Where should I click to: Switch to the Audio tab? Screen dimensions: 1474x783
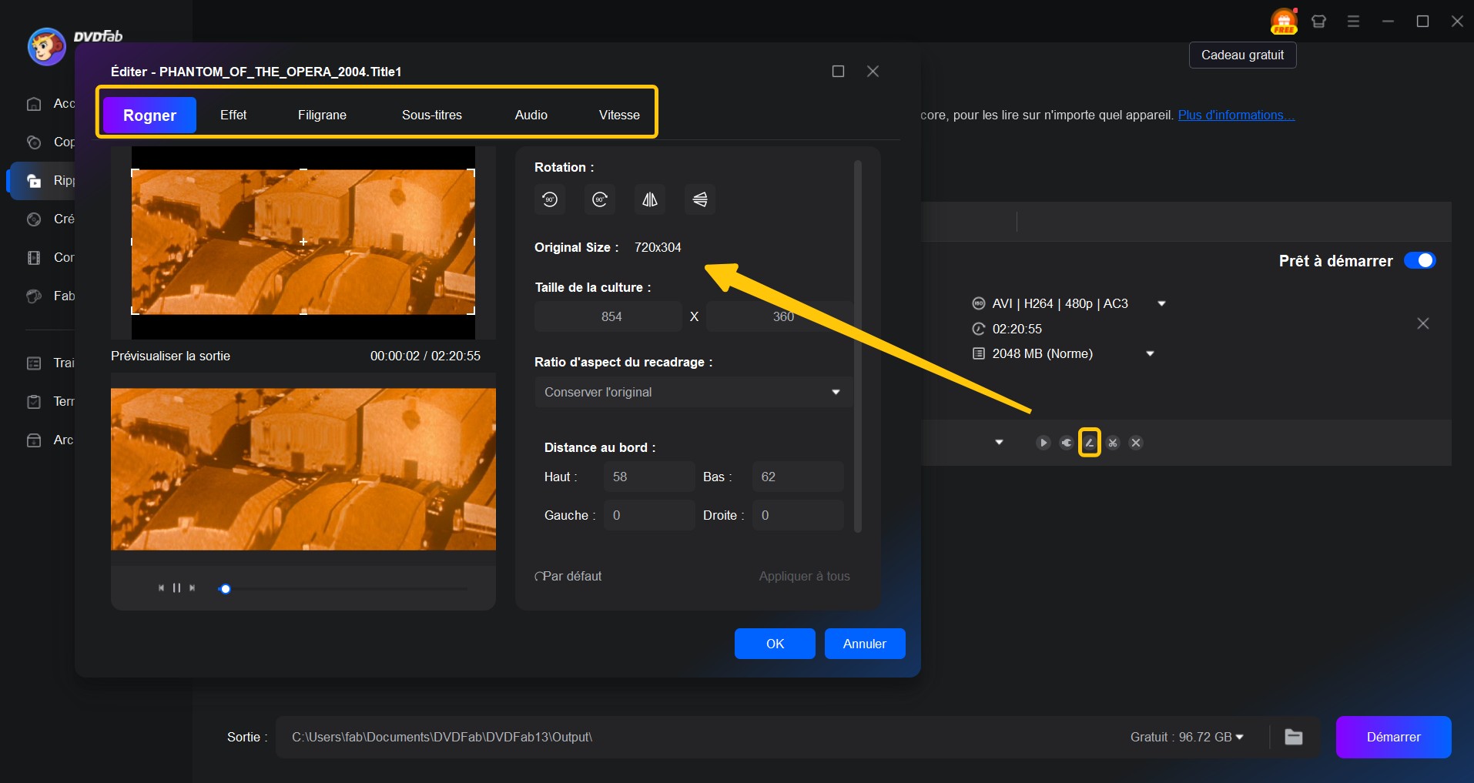531,115
